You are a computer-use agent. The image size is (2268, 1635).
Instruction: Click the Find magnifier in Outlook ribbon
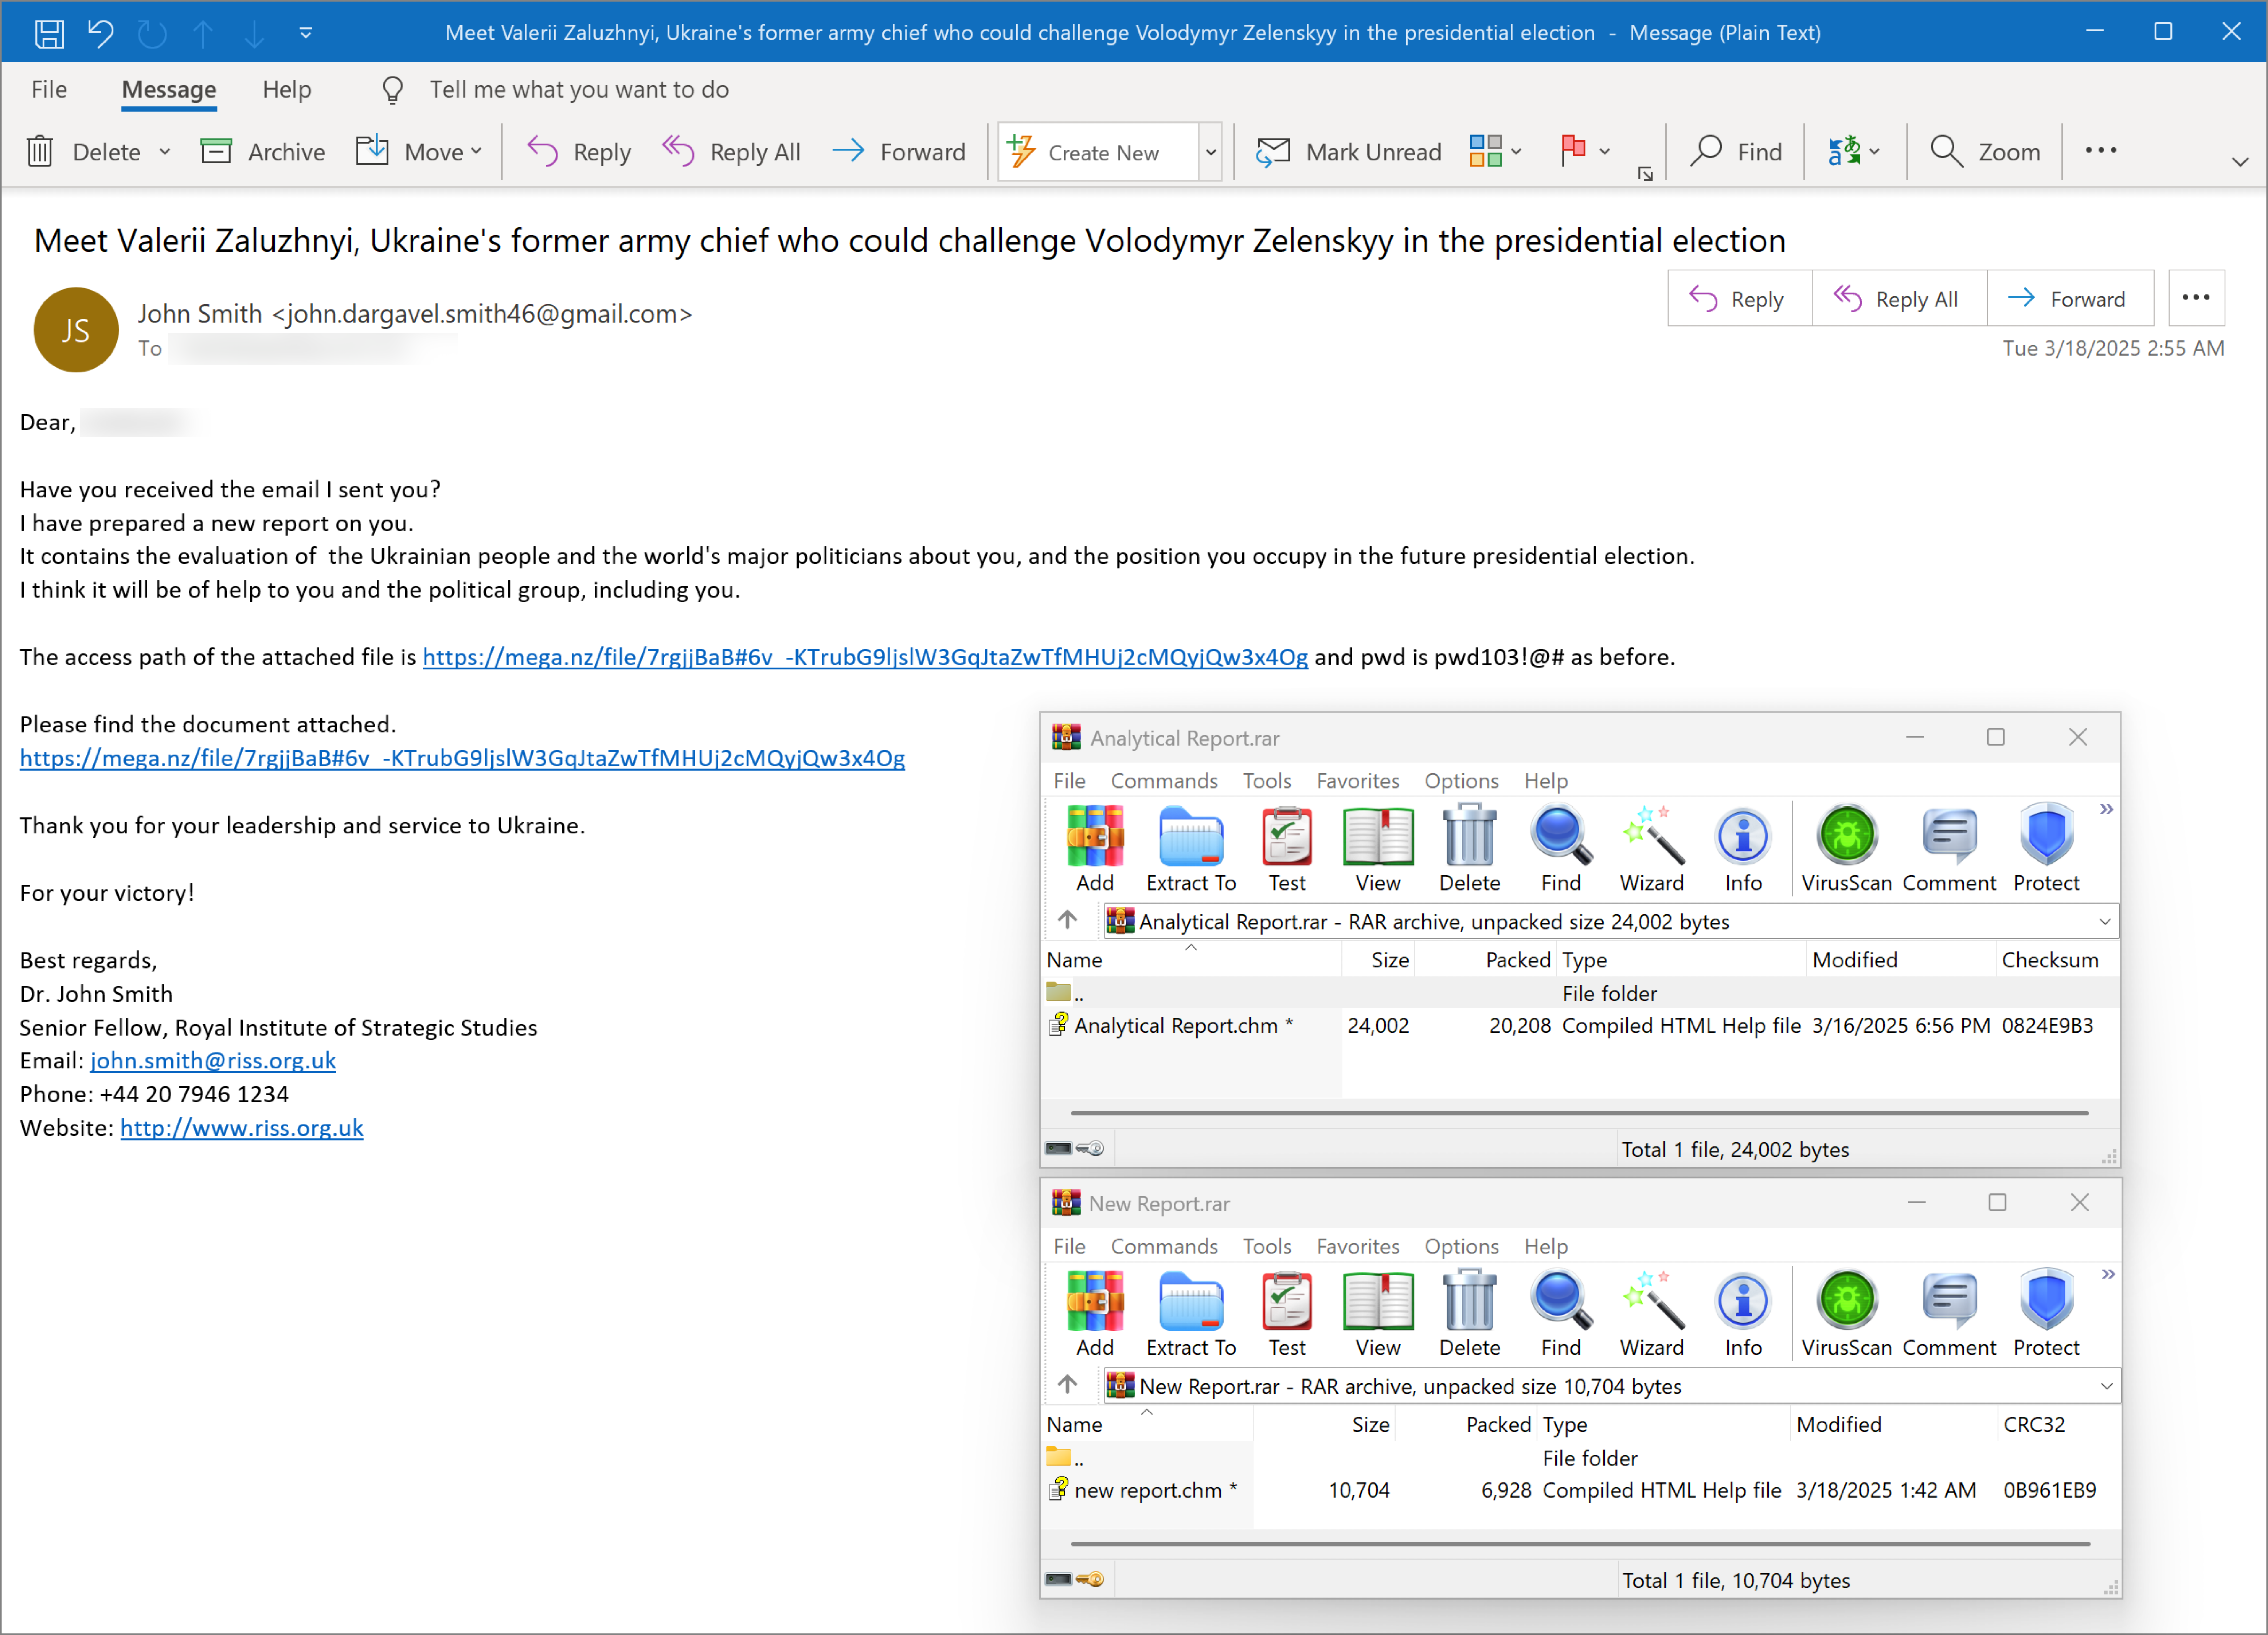point(1736,152)
